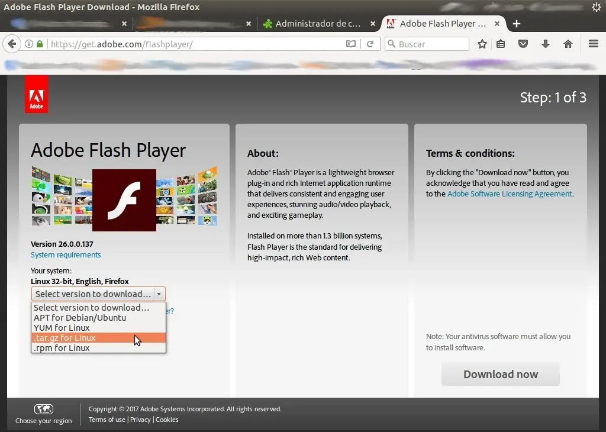
Task: Open system settings gear in top panel
Action: pos(597,7)
